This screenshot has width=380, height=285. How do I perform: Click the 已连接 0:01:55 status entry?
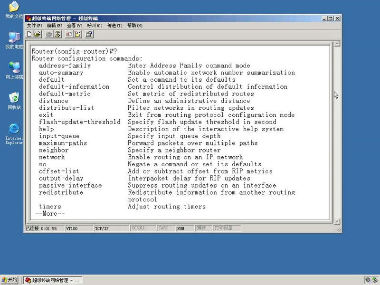click(x=45, y=228)
